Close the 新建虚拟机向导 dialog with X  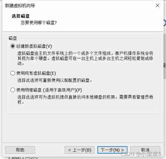[158, 5]
